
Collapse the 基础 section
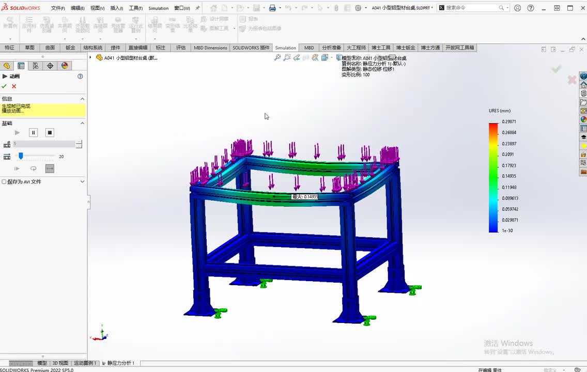tap(82, 123)
